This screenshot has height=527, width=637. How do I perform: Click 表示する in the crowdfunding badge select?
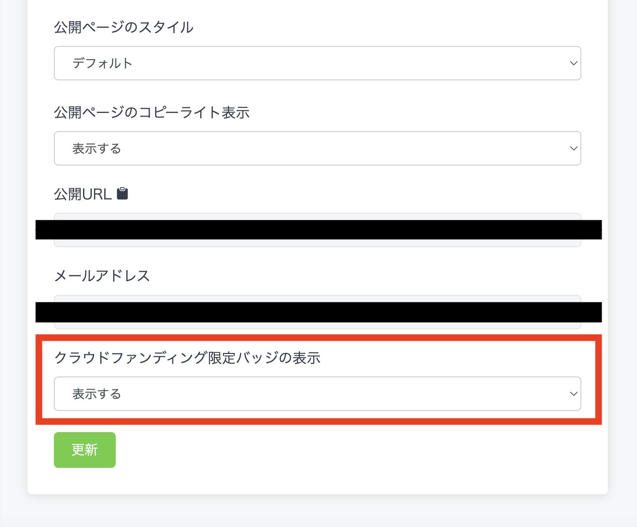[97, 394]
